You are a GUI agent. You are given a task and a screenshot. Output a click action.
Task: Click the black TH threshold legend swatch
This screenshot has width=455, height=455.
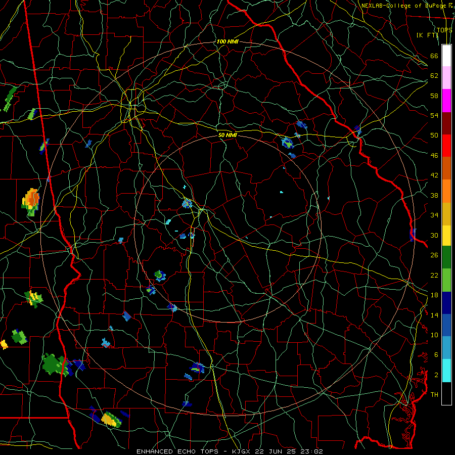pyautogui.click(x=446, y=393)
